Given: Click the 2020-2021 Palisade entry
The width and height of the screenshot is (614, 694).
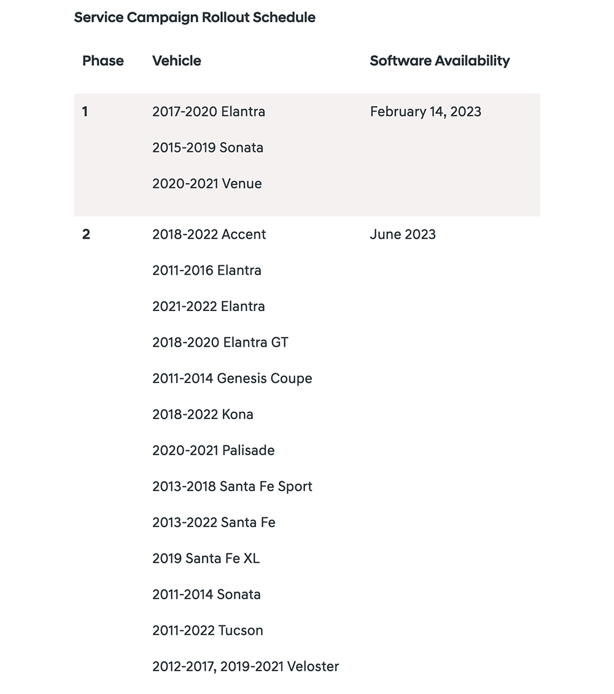Looking at the screenshot, I should (x=214, y=450).
